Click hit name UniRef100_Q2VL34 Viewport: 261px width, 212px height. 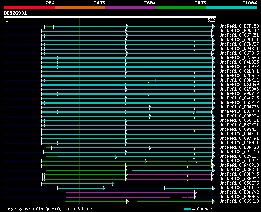pos(239,157)
